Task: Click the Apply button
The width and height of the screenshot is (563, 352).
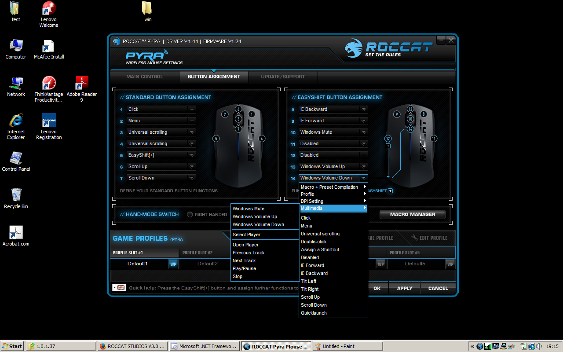Action: tap(405, 288)
